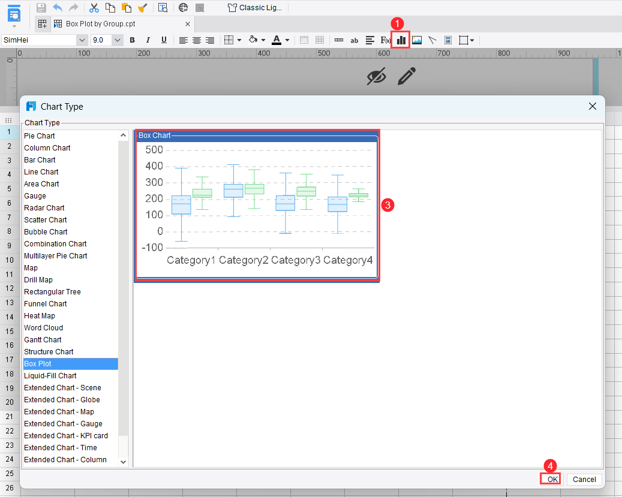Click the Cut scissors icon
Screen dimensions: 622x497
(94, 8)
